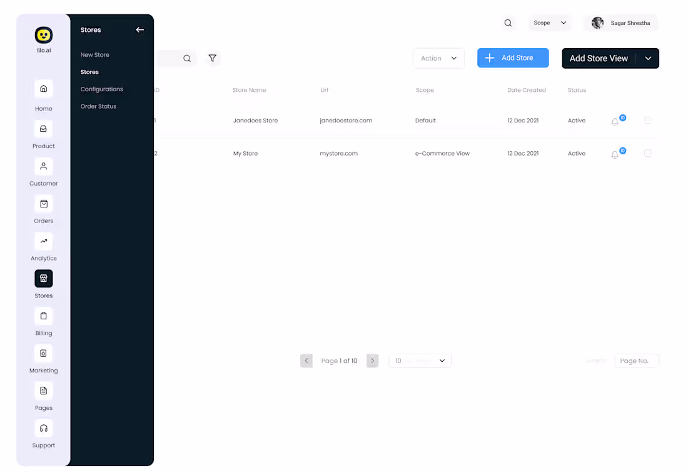Open the Scope dropdown in the top bar
Image resolution: width=688 pixels, height=473 pixels.
pos(549,22)
